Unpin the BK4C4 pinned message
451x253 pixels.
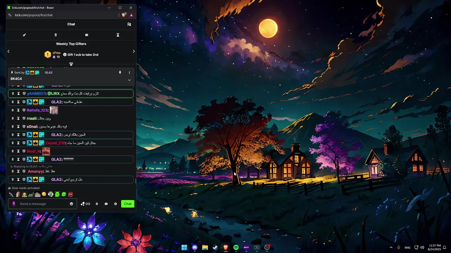click(x=120, y=72)
